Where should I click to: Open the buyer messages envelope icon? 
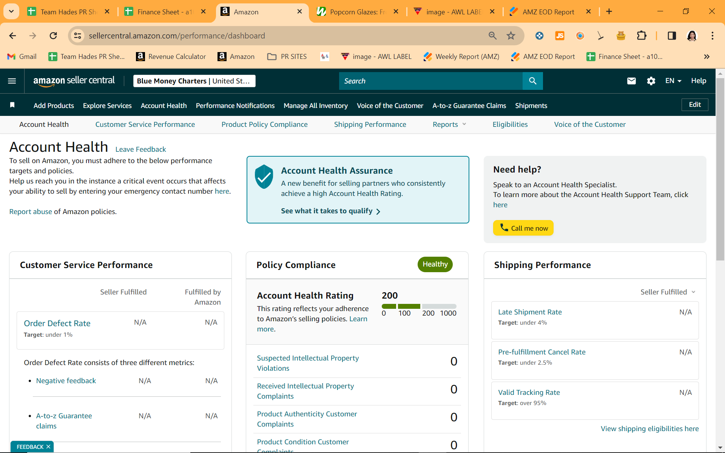631,81
